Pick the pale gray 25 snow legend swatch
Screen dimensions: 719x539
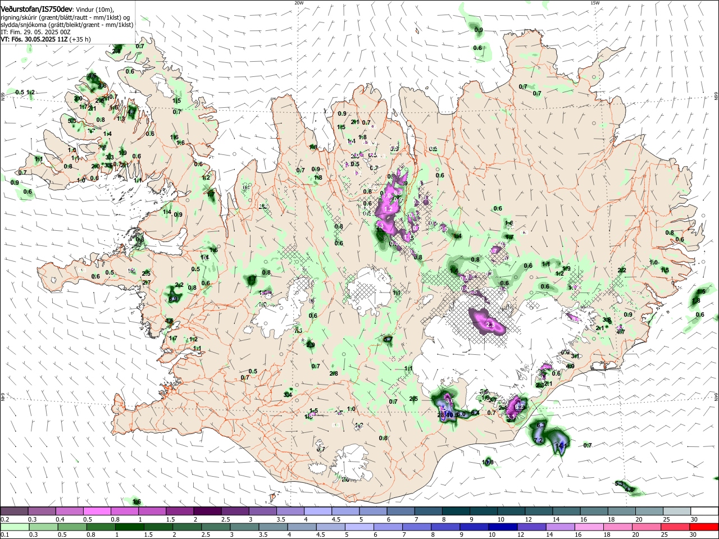pos(677,511)
